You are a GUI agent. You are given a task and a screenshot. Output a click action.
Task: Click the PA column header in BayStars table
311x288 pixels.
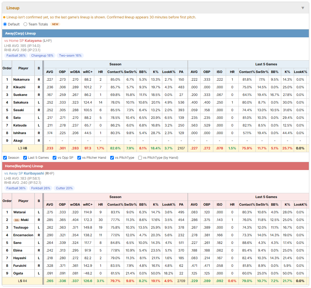click(181, 205)
